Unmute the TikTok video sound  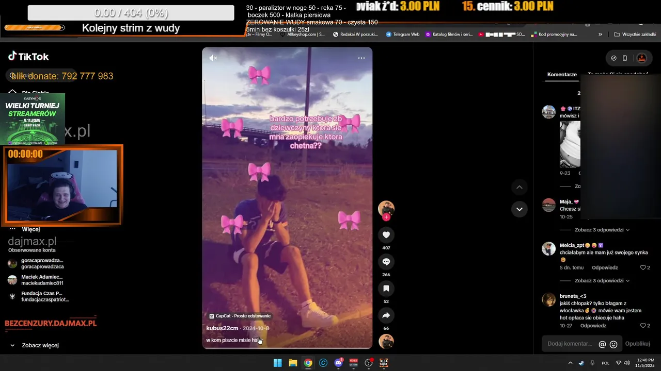click(213, 58)
